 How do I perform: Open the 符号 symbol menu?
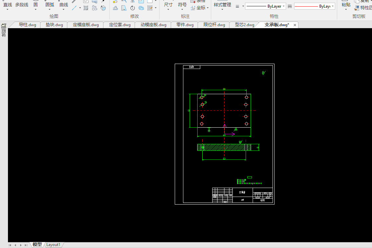(x=182, y=6)
